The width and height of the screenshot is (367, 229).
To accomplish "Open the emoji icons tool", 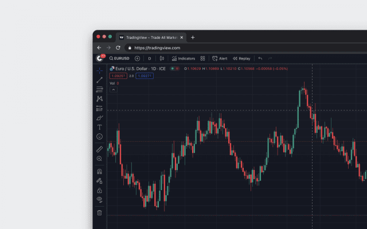I will pyautogui.click(x=99, y=137).
